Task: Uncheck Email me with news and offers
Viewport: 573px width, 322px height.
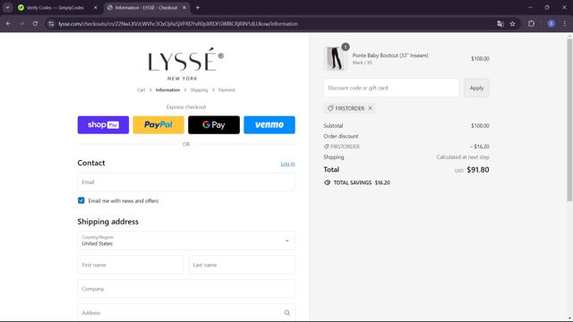Action: pyautogui.click(x=81, y=200)
